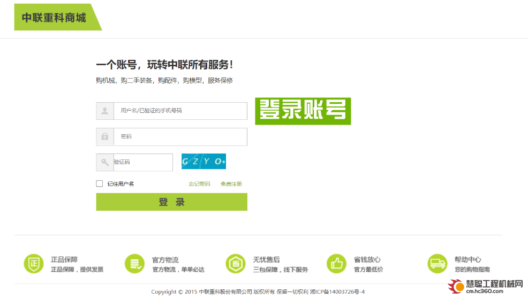
Task: Click the 无忧售后 hexagon icon
Action: [x=236, y=264]
